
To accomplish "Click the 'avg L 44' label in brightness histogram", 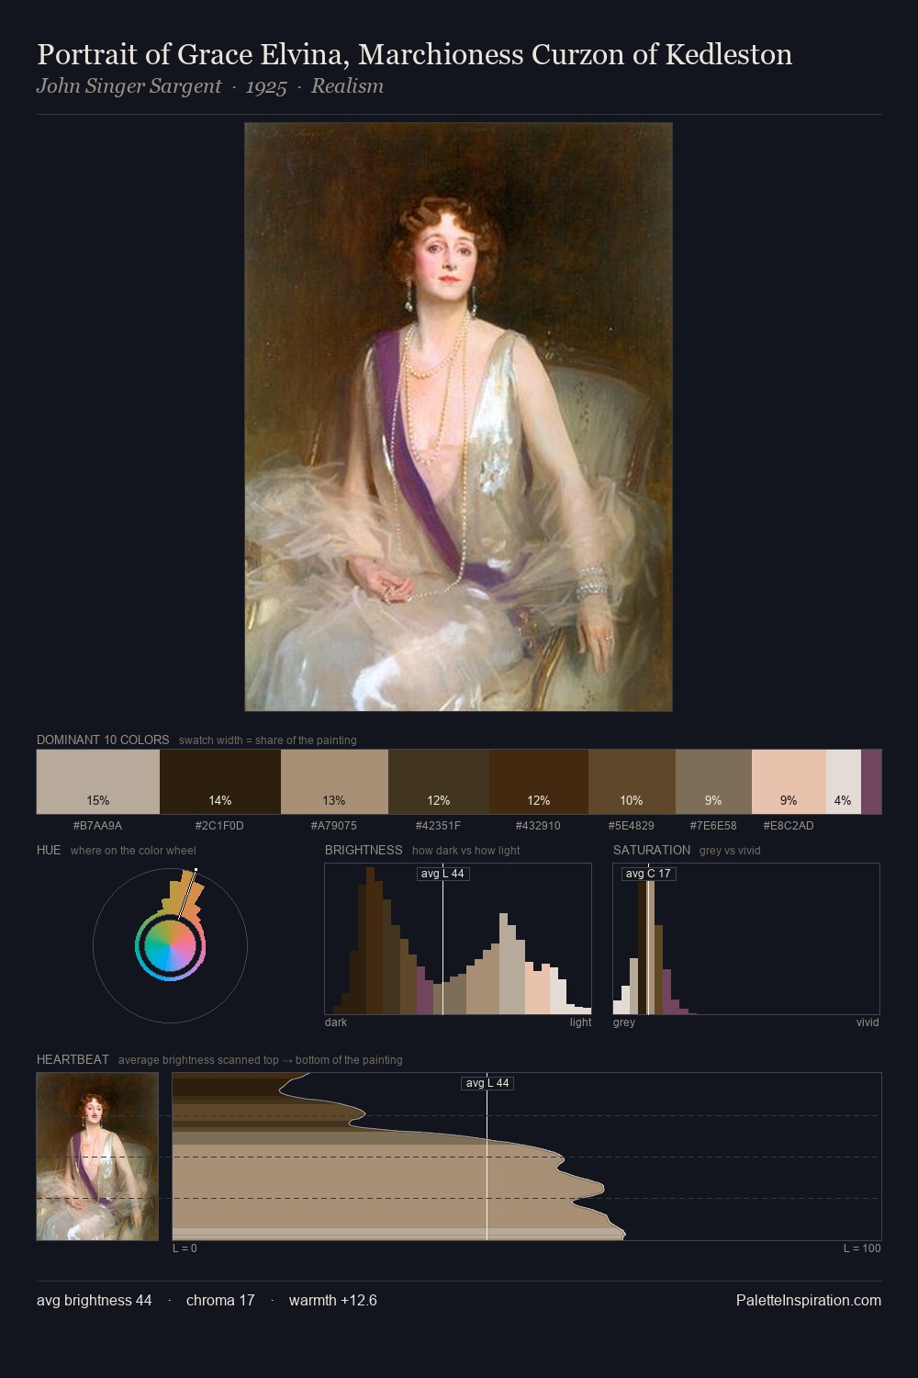I will (x=442, y=874).
